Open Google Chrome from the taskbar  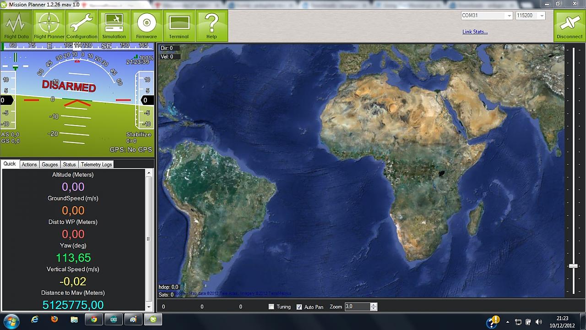coord(94,319)
